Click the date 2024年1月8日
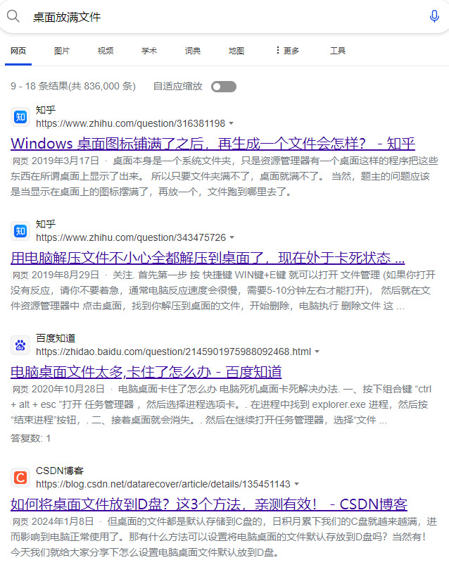The height and width of the screenshot is (572, 449). point(63,522)
